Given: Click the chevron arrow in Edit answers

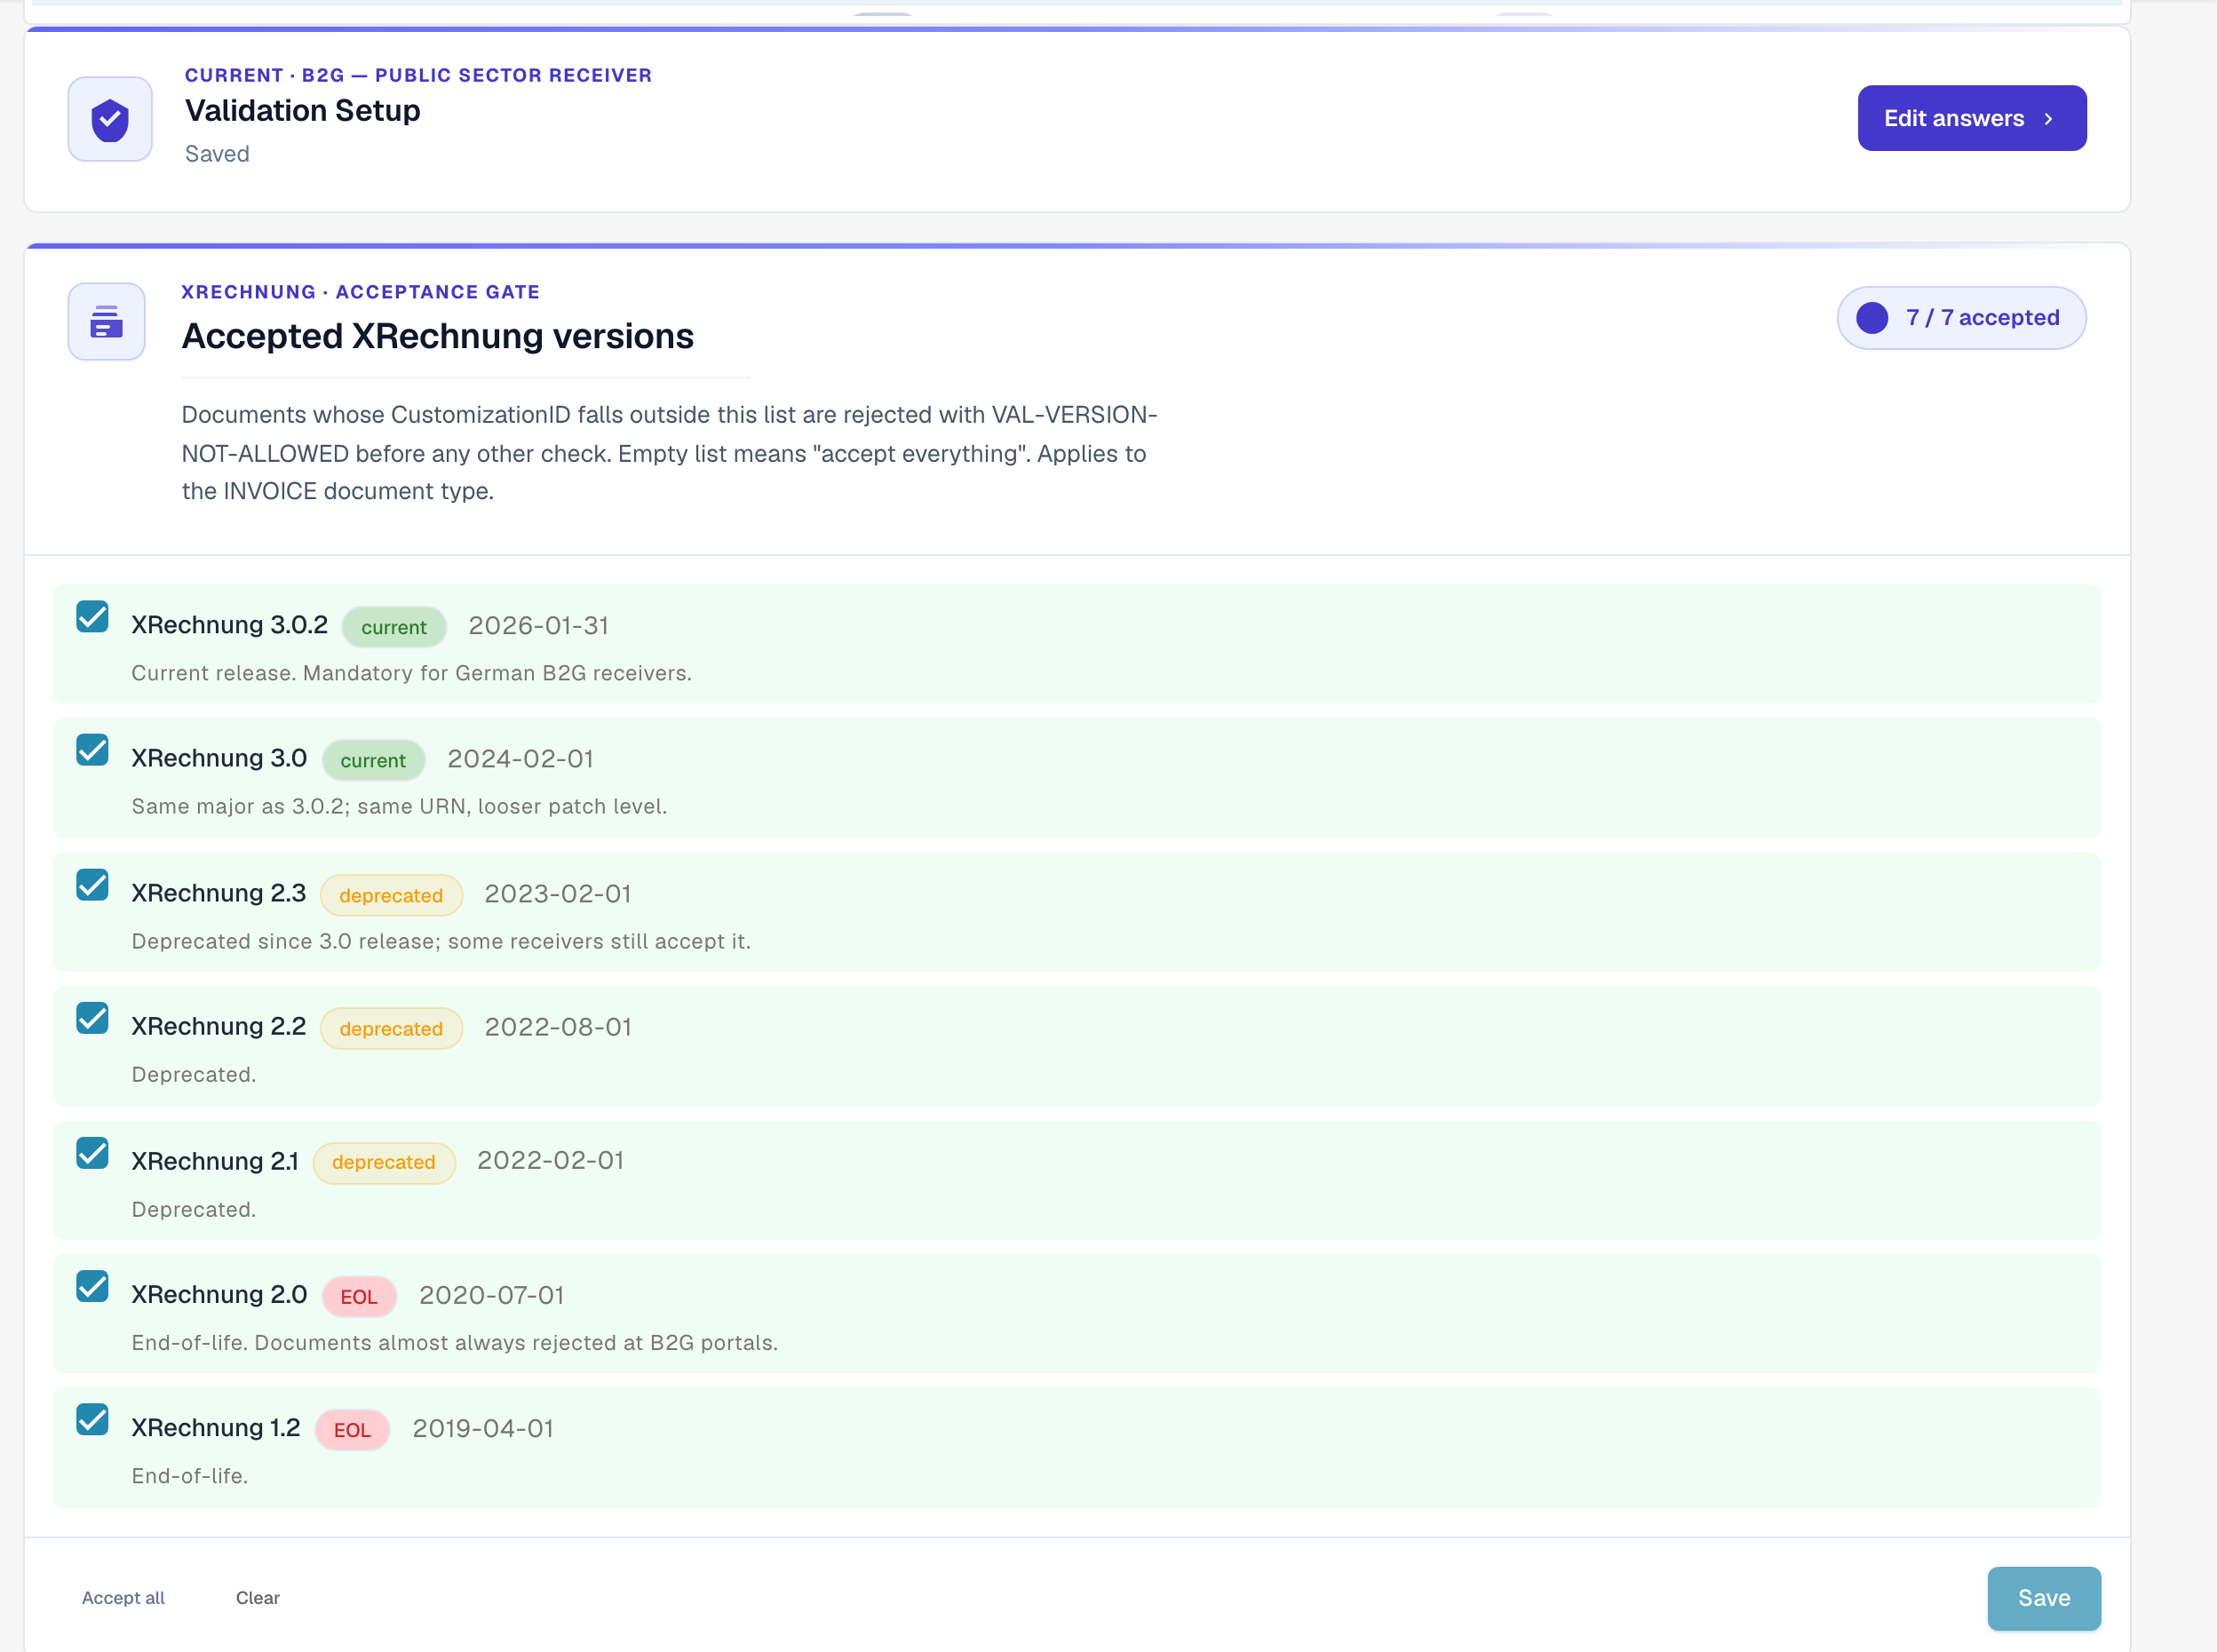Looking at the screenshot, I should [2049, 118].
